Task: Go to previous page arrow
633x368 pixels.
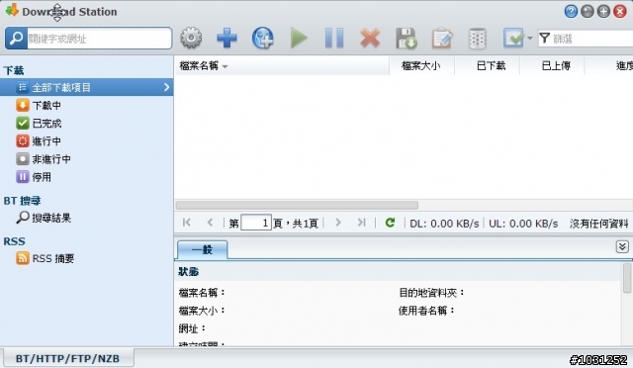Action: click(210, 223)
